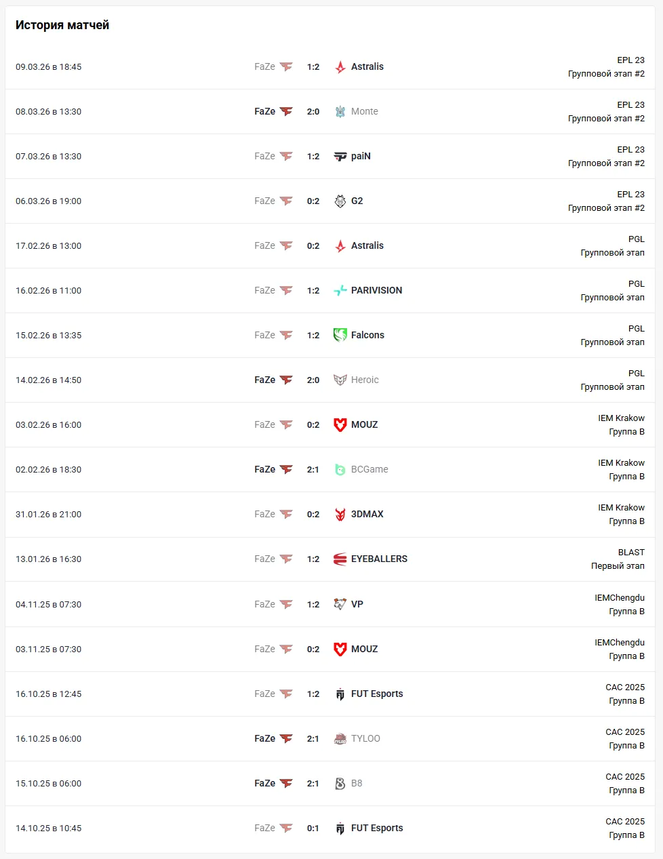This screenshot has width=663, height=859.
Task: Click the Falcons green logo
Action: point(340,336)
